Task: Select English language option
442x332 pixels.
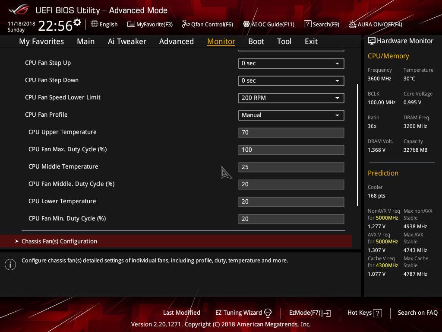Action: [x=108, y=25]
